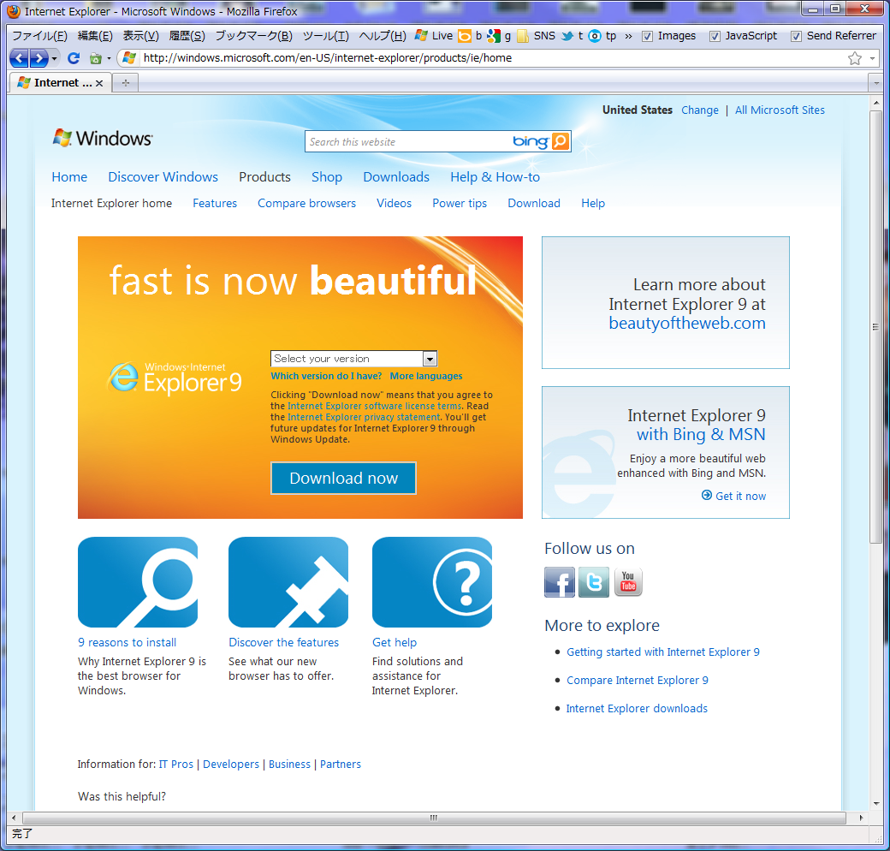
Task: Click the vertical scrollbar down arrow
Action: 875,803
